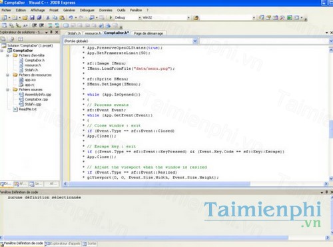Click the Paste clipboard icon
333x247 pixels.
[x=62, y=17]
